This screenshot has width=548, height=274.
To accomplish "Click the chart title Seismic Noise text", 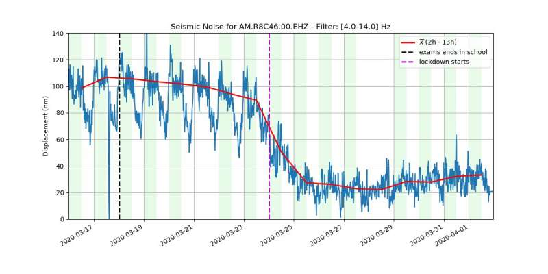I will [x=280, y=27].
